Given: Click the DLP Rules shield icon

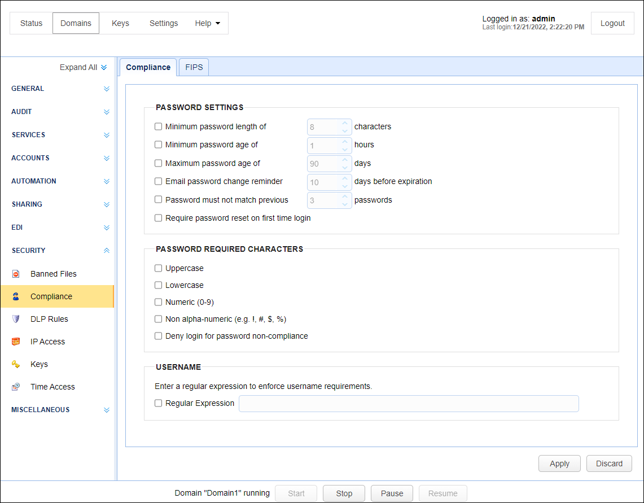Looking at the screenshot, I should [x=16, y=319].
